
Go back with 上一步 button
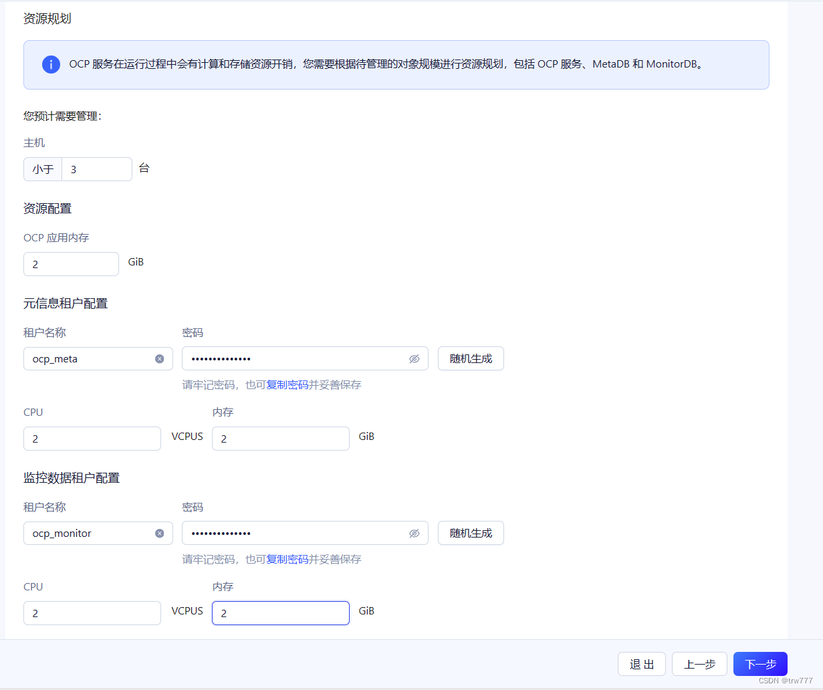tap(699, 664)
